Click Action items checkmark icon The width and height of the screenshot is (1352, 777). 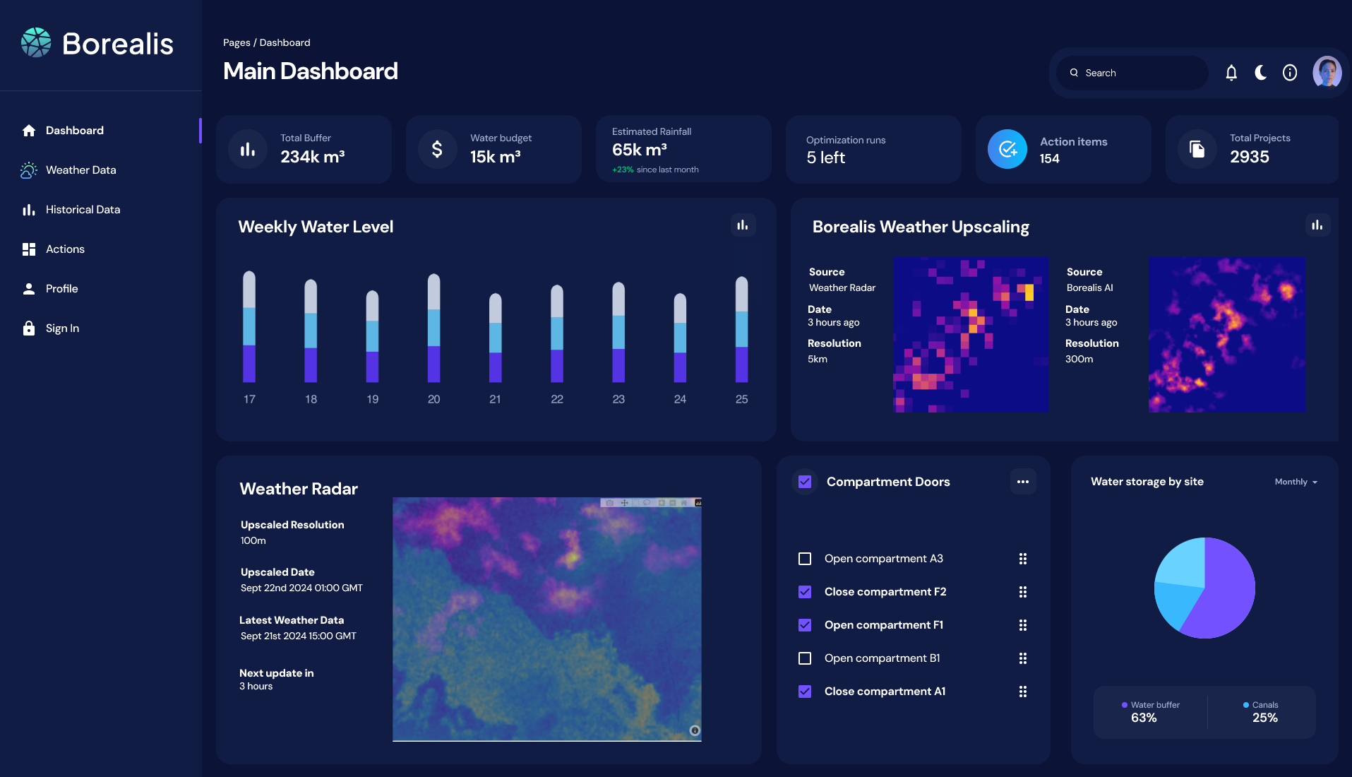coord(1007,149)
